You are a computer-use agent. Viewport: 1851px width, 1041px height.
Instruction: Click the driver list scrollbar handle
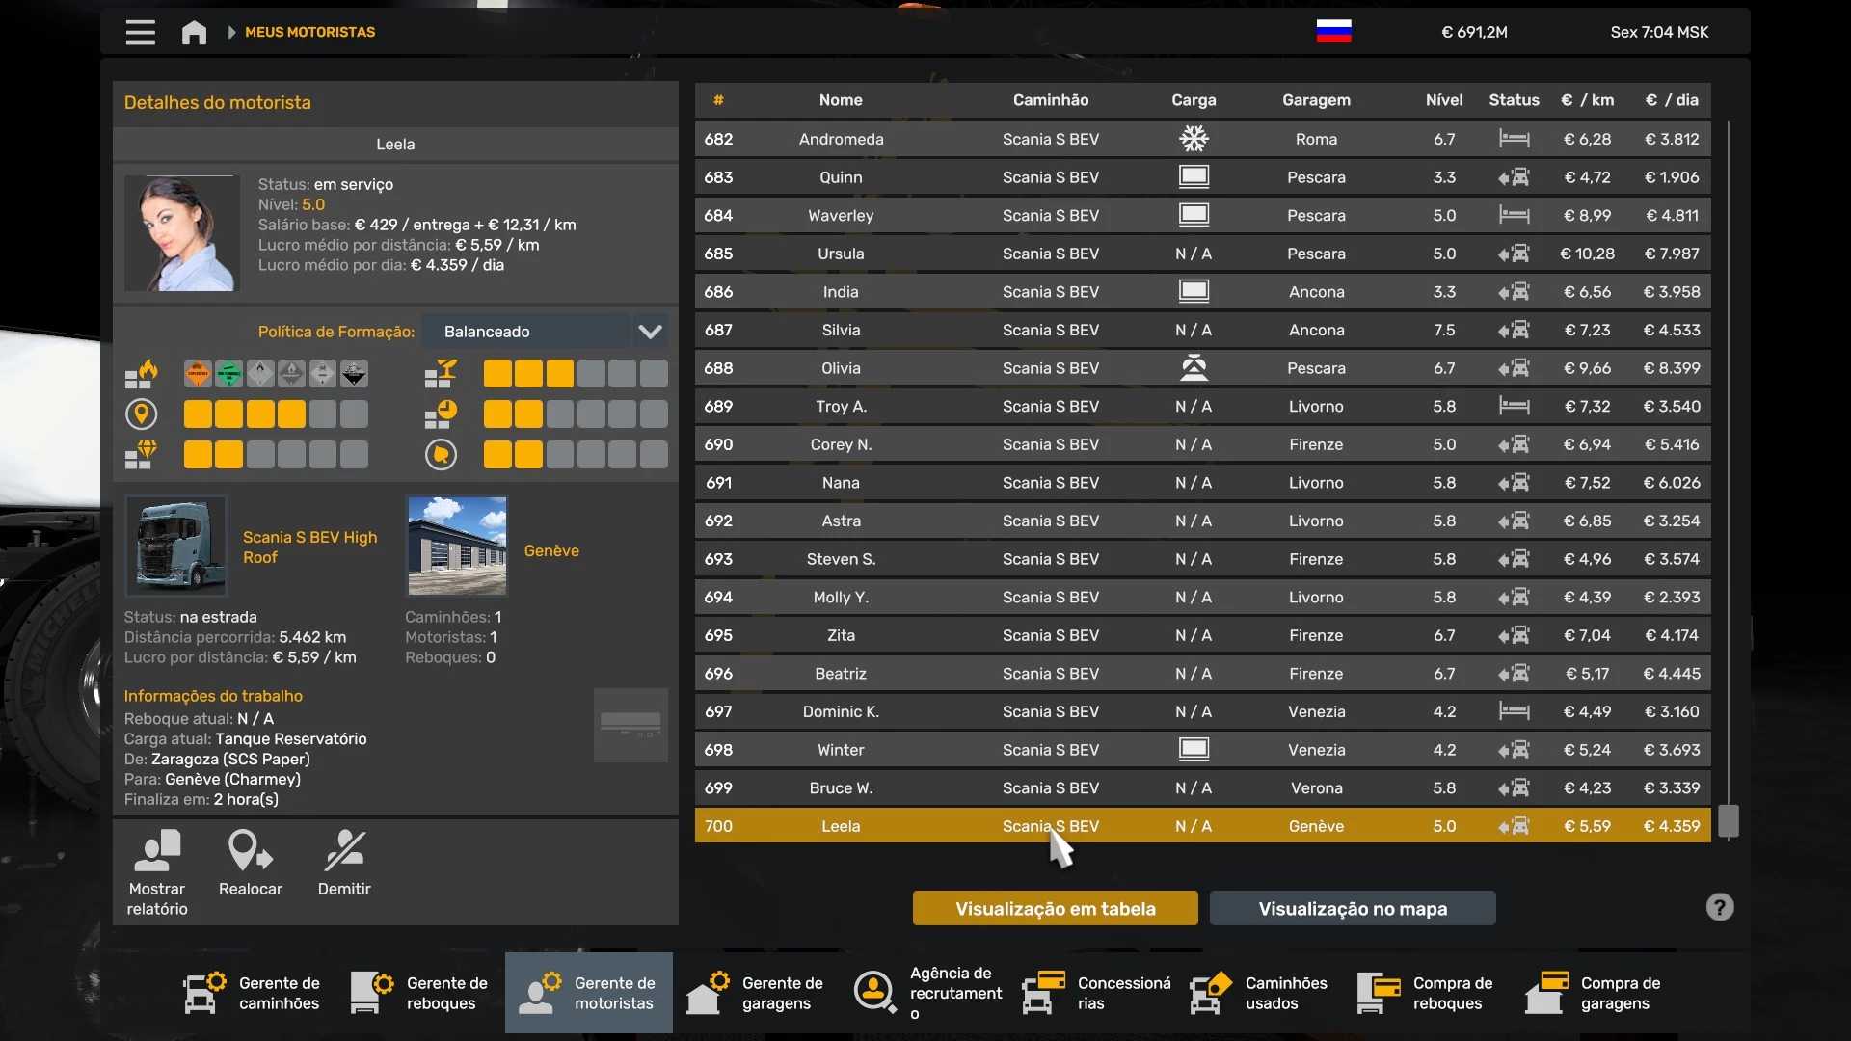click(x=1729, y=821)
